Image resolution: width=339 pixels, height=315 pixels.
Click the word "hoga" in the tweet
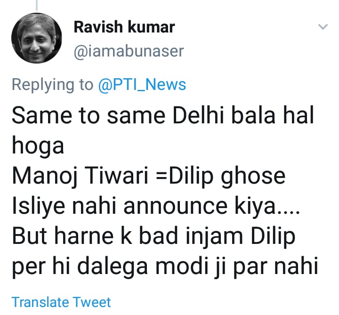click(x=38, y=146)
